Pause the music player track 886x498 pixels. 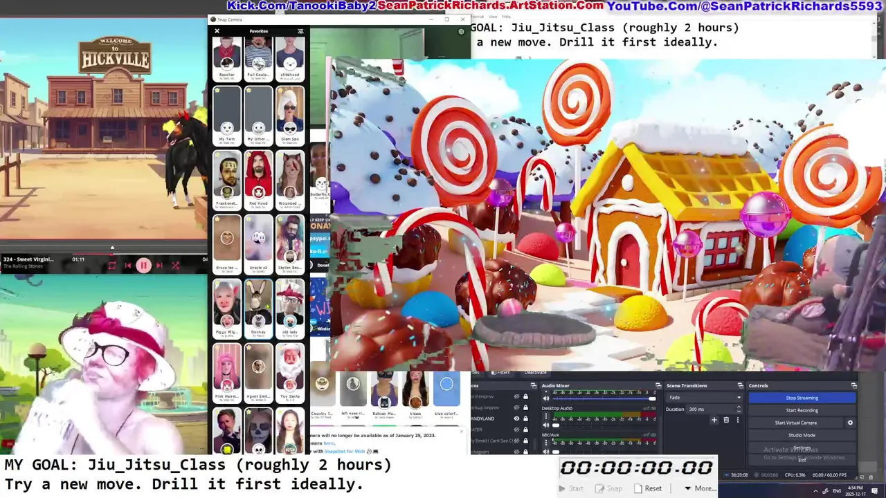point(143,265)
